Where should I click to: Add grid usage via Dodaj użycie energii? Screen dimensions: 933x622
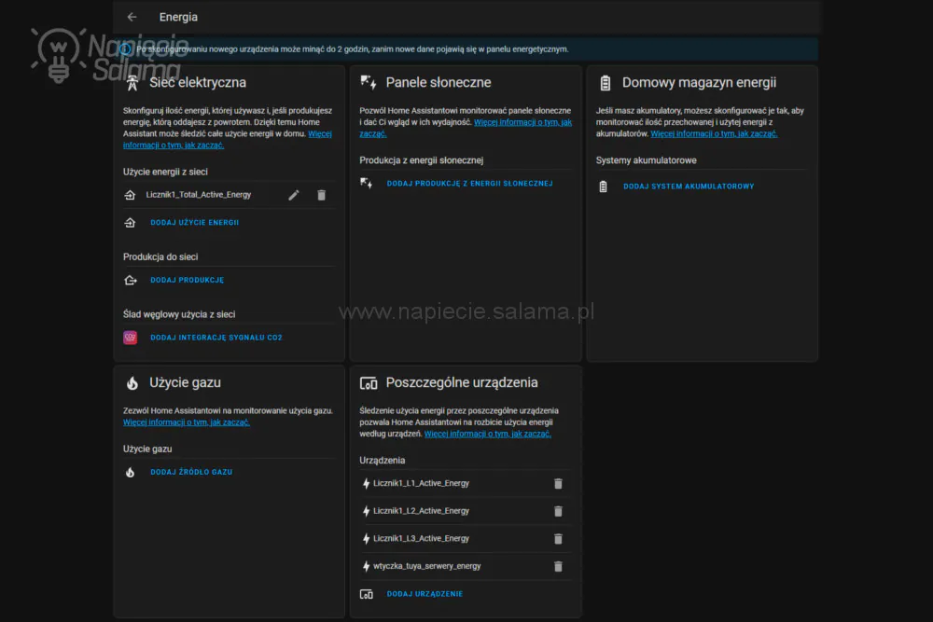pyautogui.click(x=195, y=222)
